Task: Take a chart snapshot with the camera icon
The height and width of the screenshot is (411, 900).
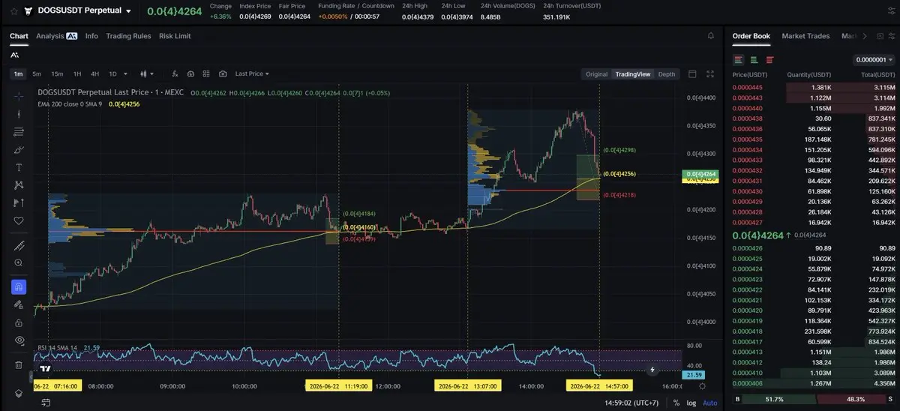Action: point(223,74)
